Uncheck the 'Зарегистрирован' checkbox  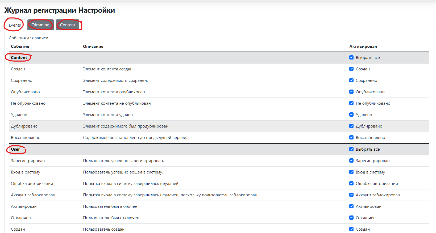point(351,161)
